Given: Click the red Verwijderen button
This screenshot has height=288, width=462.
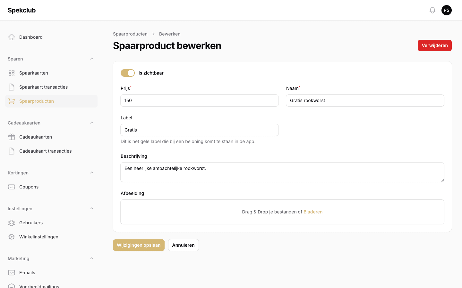Looking at the screenshot, I should point(434,45).
